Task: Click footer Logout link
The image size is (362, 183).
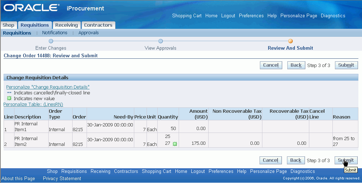Action: [x=198, y=171]
